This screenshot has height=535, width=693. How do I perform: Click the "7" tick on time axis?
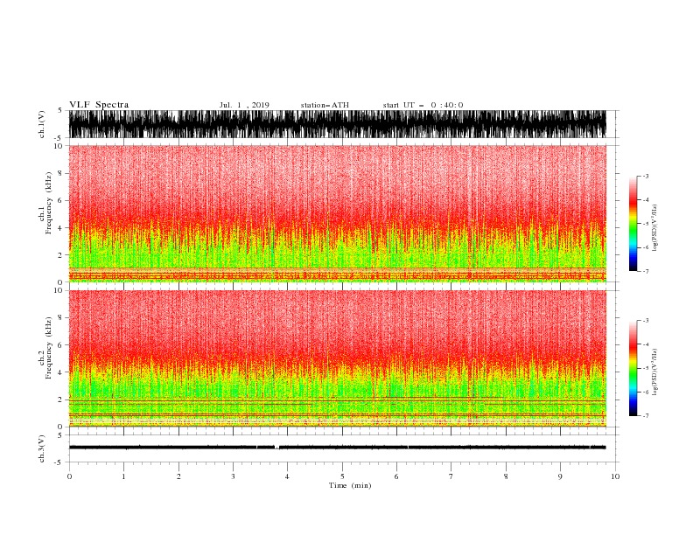point(451,476)
